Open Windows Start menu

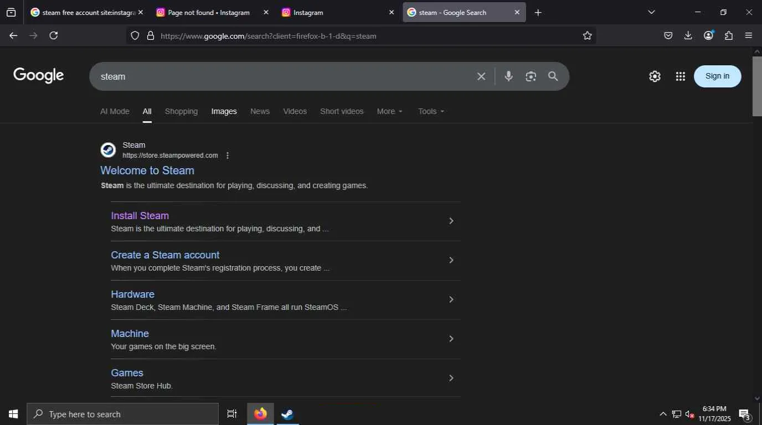13,414
